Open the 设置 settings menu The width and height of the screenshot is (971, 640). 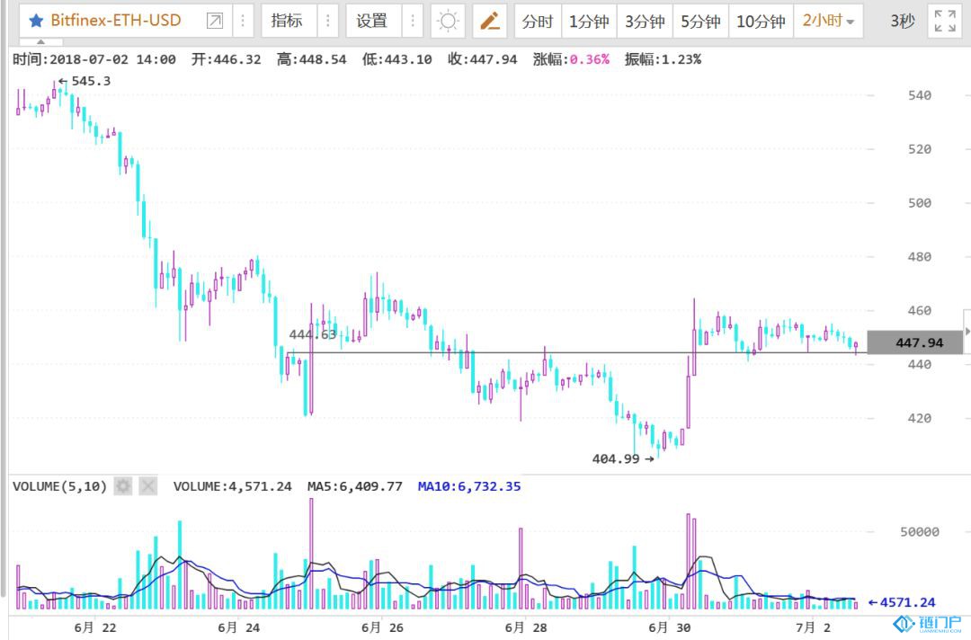(x=371, y=21)
